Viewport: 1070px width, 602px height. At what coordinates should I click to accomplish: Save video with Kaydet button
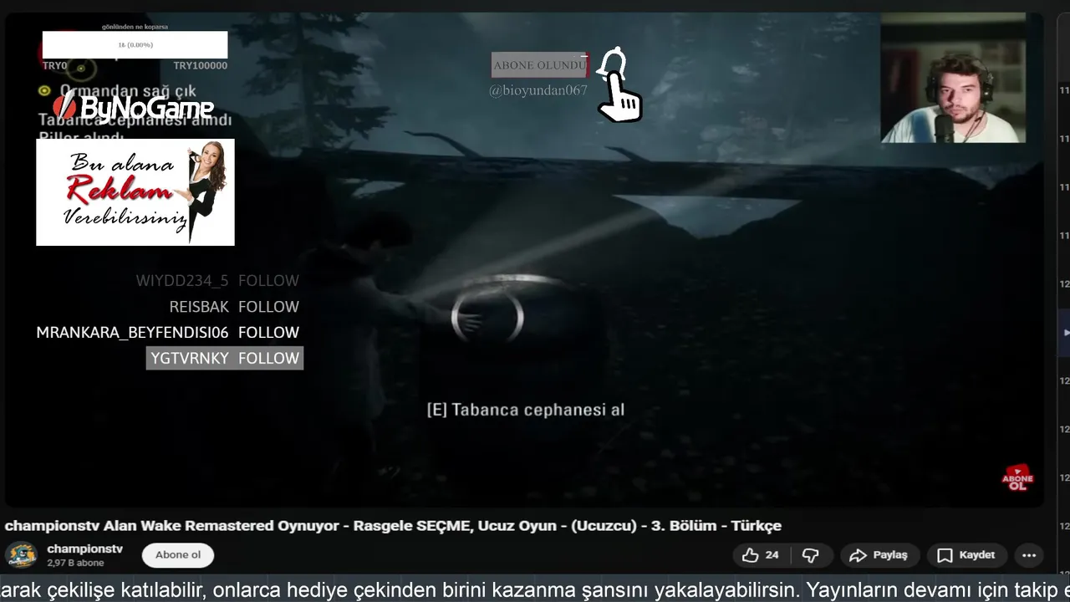point(966,555)
